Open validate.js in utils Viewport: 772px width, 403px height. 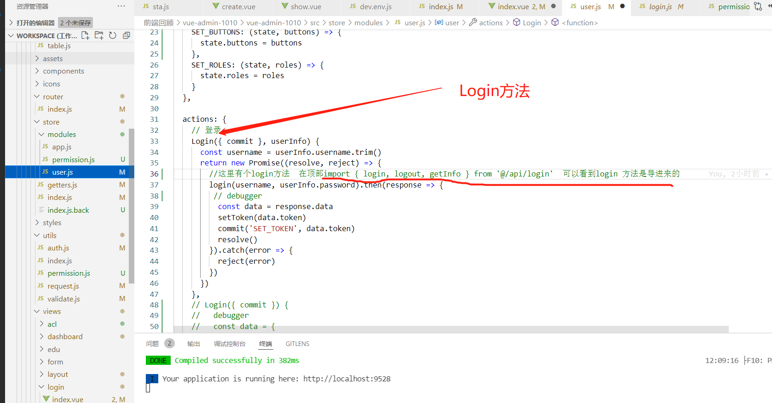tap(63, 299)
